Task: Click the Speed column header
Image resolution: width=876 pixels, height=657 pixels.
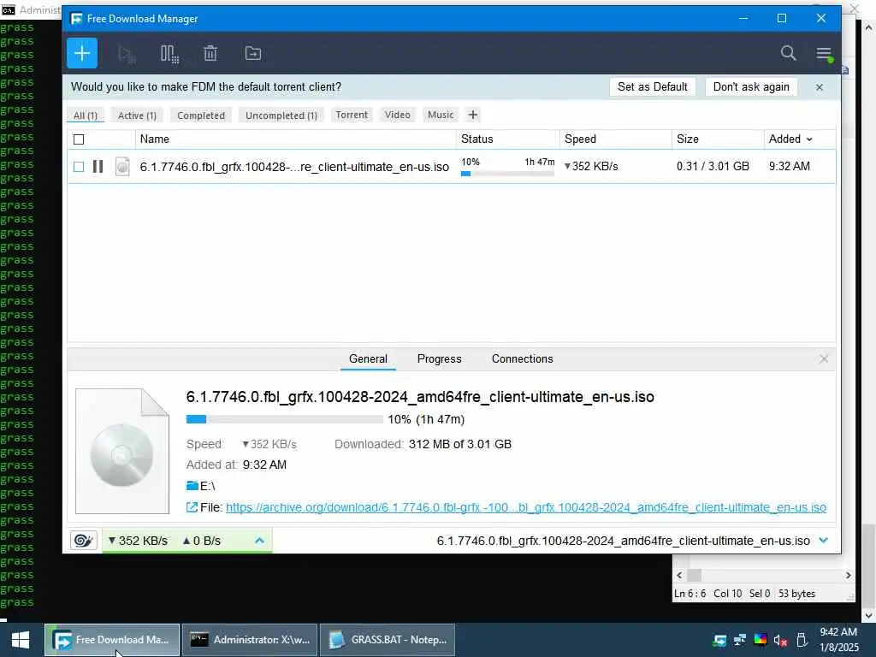Action: [x=616, y=139]
